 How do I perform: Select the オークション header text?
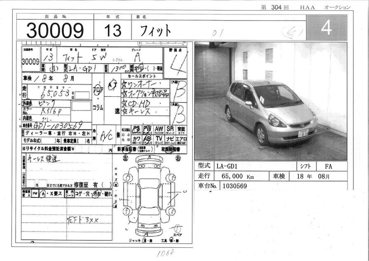tap(337, 7)
